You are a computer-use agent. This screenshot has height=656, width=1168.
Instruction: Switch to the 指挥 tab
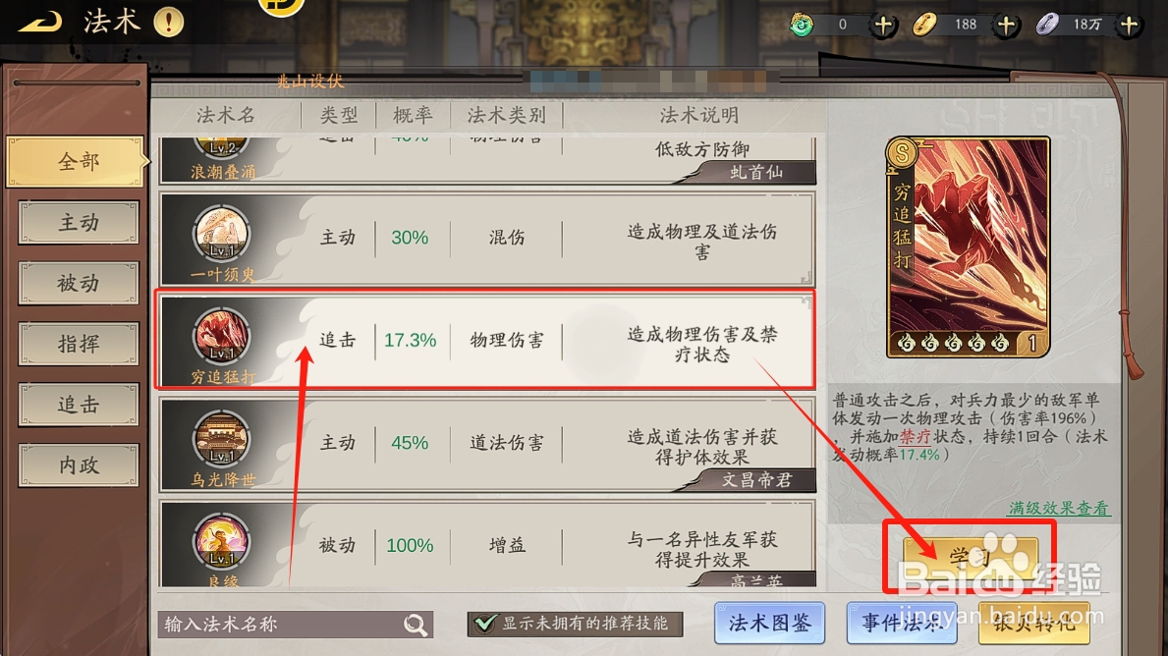tap(79, 344)
